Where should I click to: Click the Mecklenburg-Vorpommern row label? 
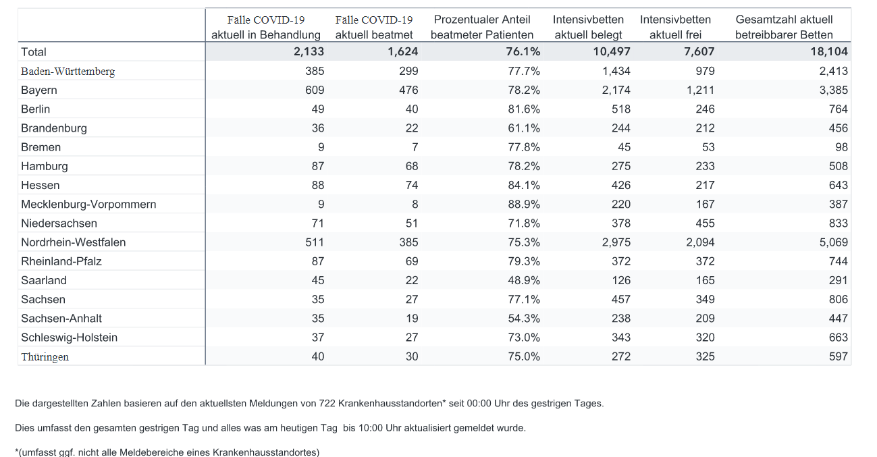pos(88,204)
